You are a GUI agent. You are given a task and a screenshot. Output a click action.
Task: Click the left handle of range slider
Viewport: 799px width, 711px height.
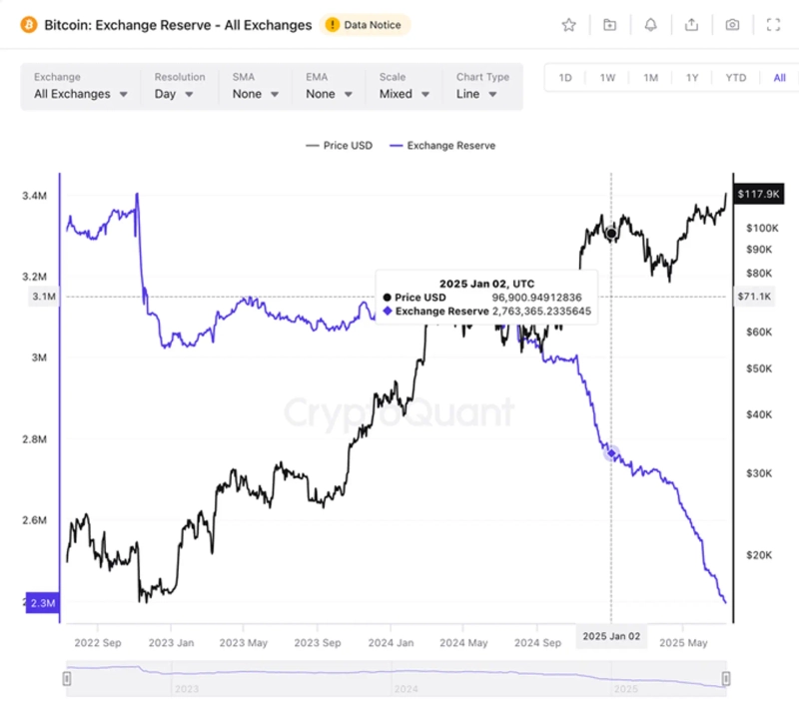(67, 679)
